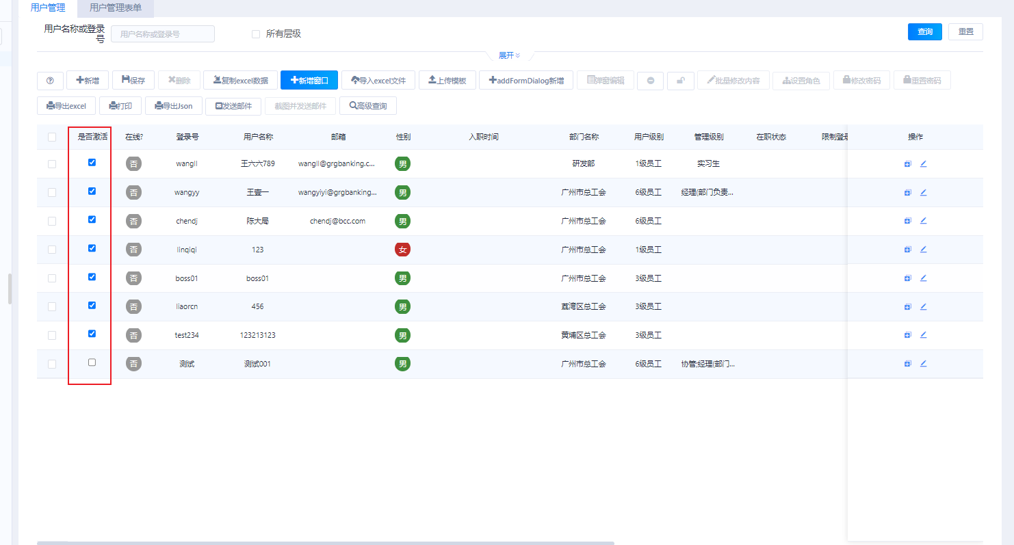Click the vertical scrollbar thumb on the left sidebar
The image size is (1014, 545).
pos(10,289)
